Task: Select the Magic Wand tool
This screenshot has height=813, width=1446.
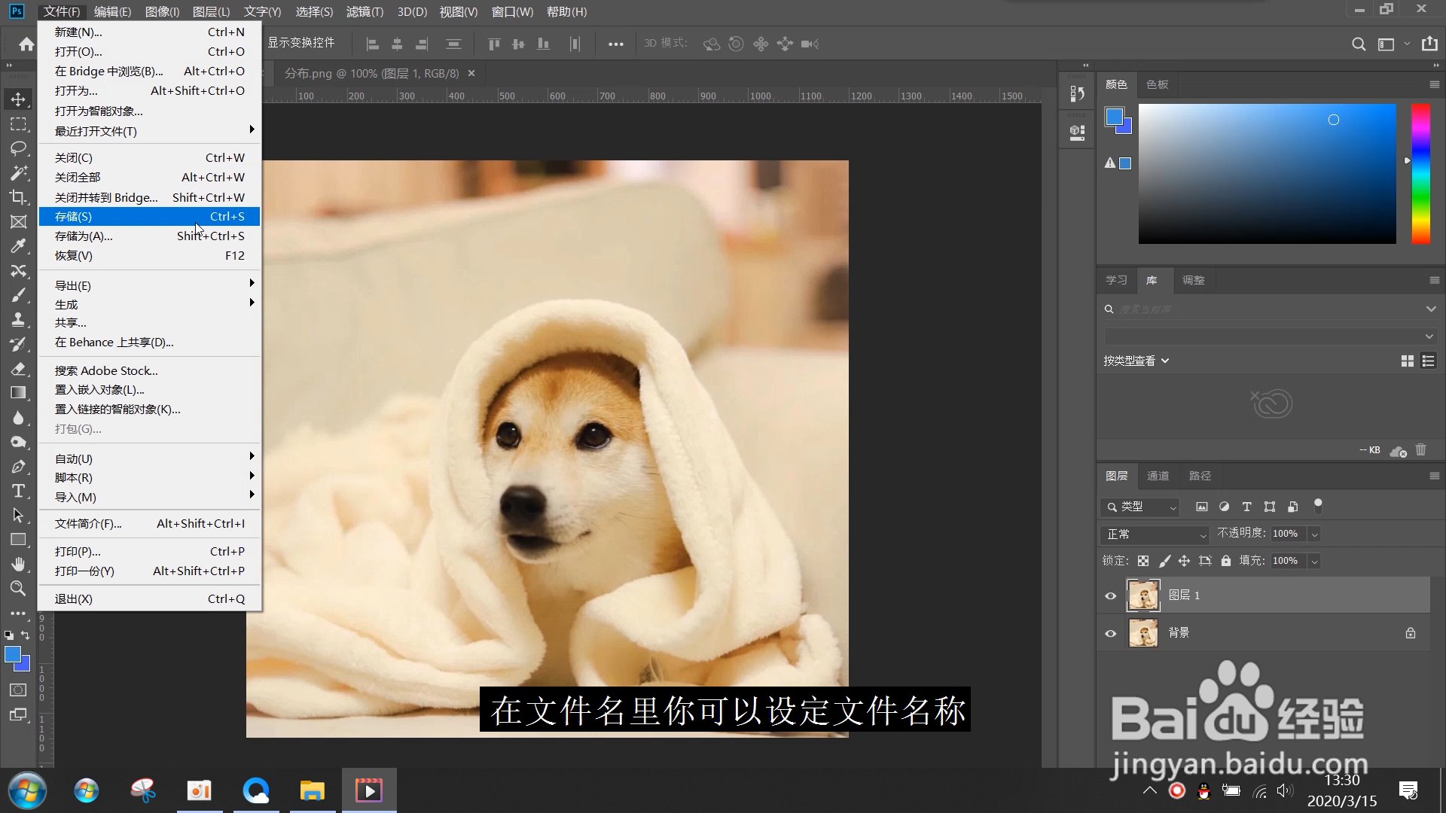Action: (18, 173)
